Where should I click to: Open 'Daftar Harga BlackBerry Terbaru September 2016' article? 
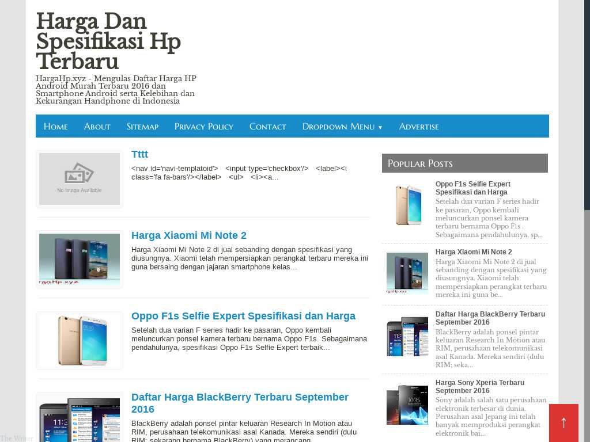click(240, 403)
